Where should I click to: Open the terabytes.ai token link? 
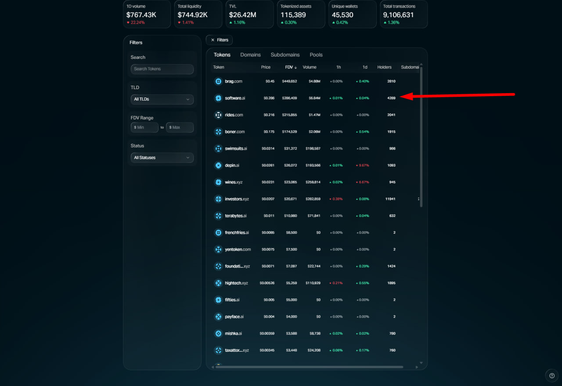(235, 216)
